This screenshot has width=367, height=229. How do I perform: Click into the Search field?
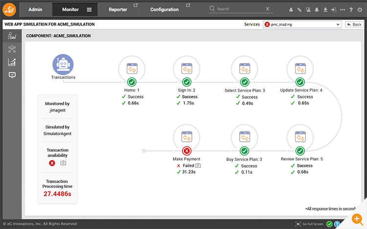coord(240,9)
